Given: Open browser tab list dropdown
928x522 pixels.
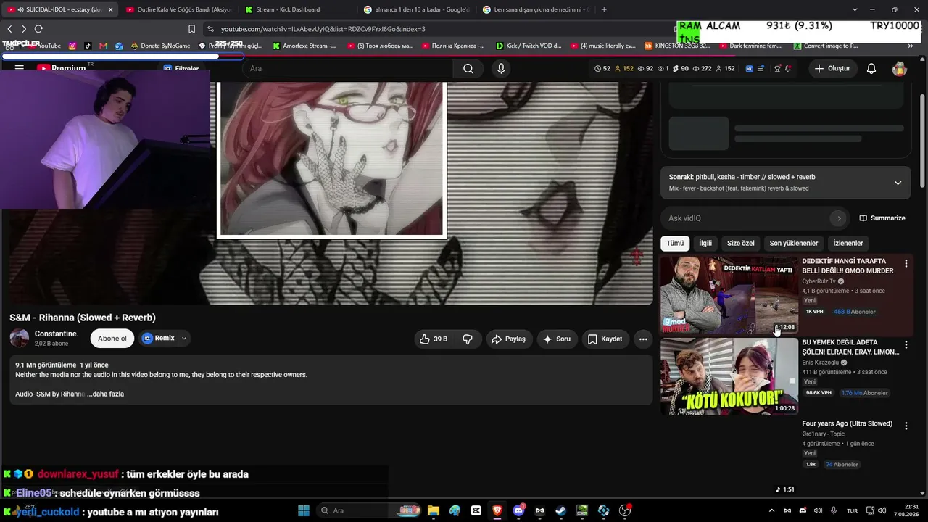Looking at the screenshot, I should tap(855, 9).
